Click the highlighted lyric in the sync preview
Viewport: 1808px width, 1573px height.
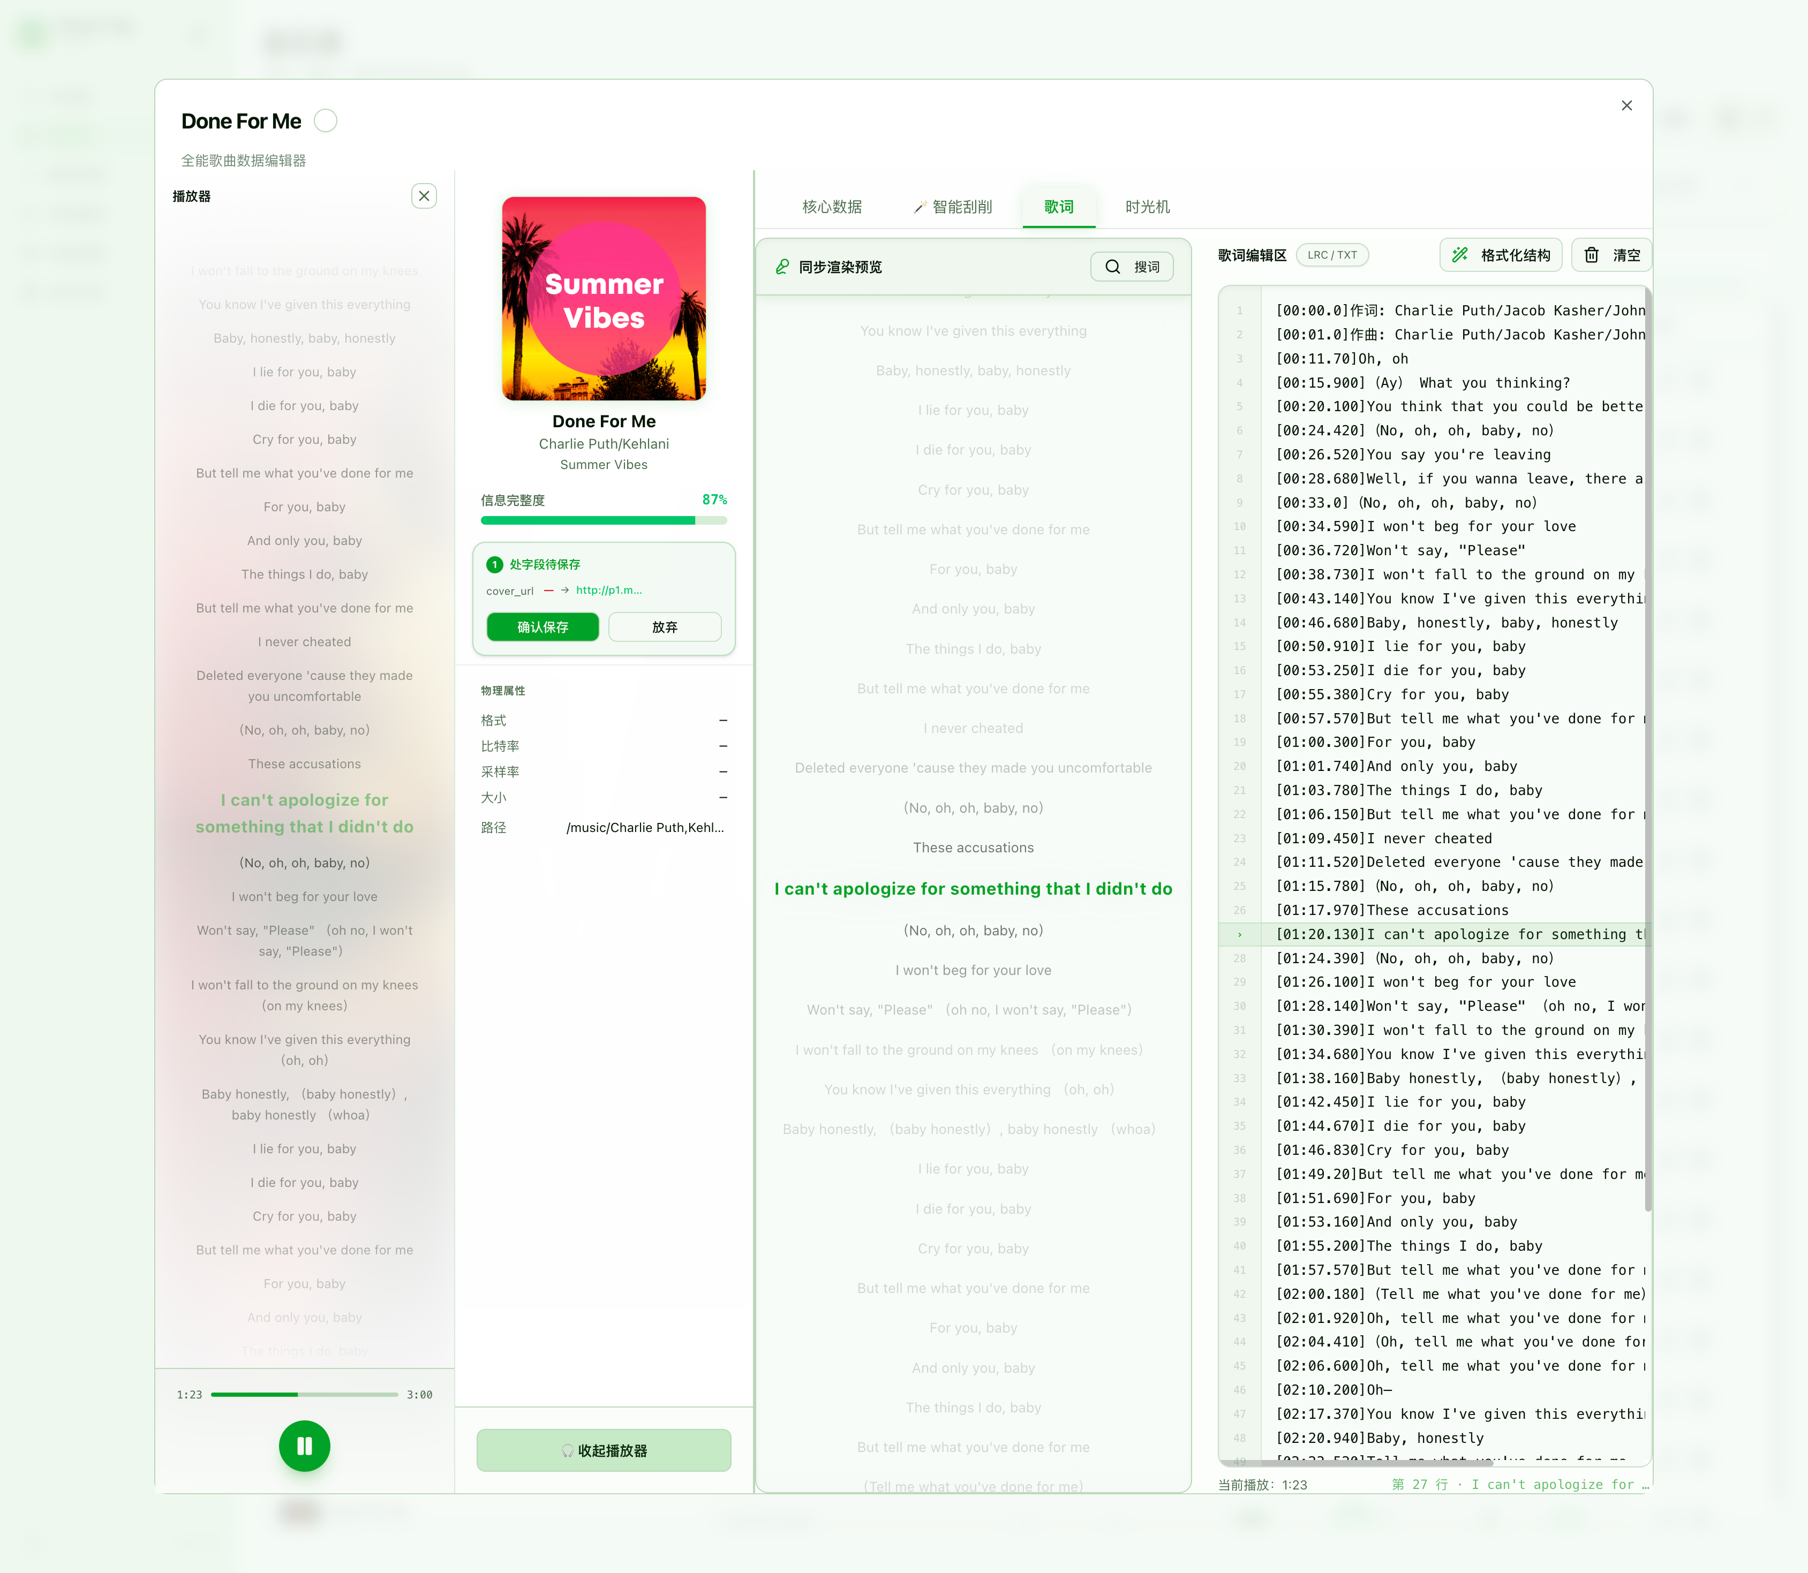pyautogui.click(x=973, y=888)
